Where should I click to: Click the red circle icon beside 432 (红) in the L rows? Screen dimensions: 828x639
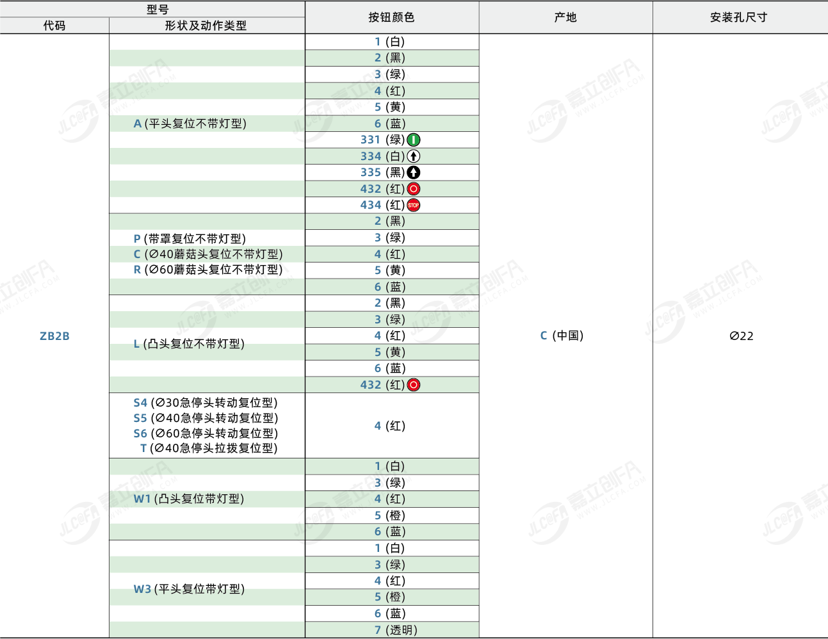[414, 385]
